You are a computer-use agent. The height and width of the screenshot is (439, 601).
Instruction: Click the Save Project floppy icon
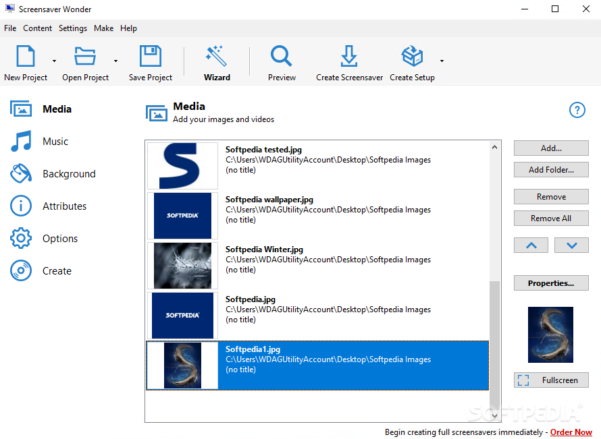pos(150,56)
